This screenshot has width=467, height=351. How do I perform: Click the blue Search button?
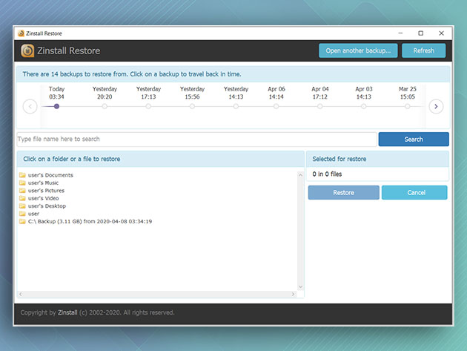click(414, 139)
